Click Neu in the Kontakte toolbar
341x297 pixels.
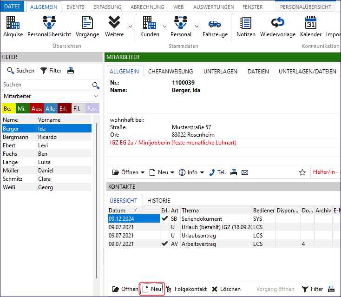(x=152, y=289)
